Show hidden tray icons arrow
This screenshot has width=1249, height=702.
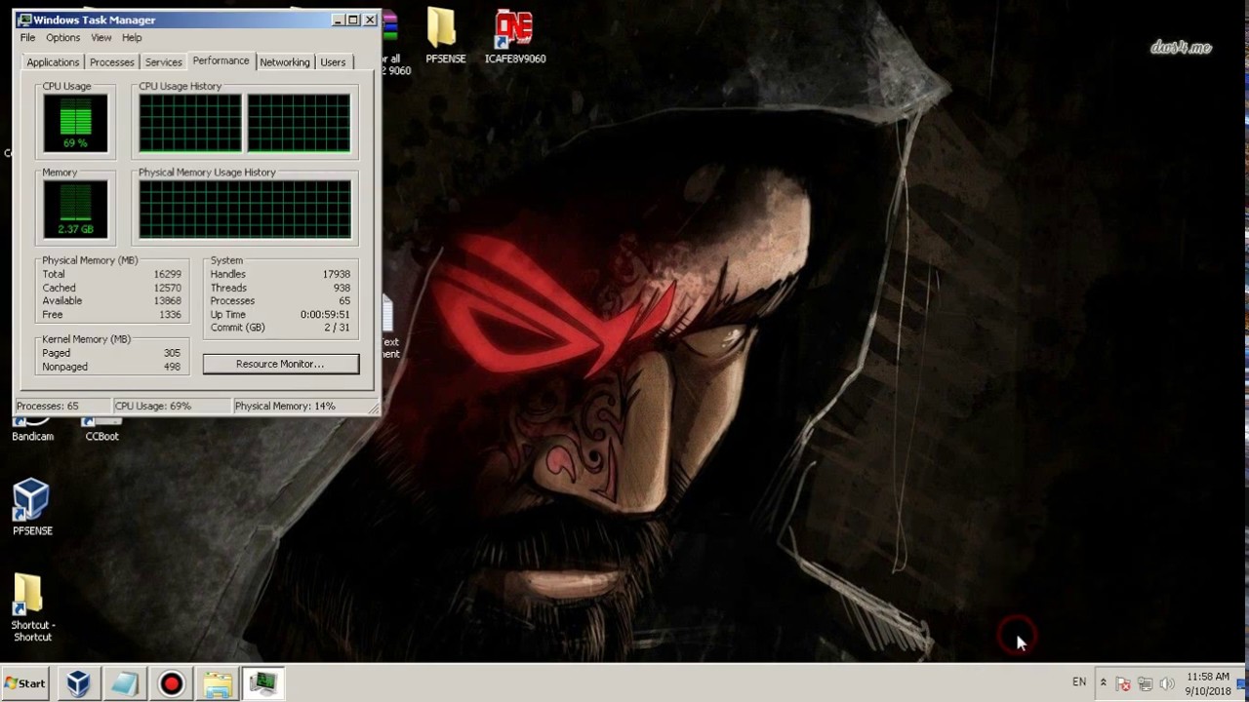point(1103,683)
